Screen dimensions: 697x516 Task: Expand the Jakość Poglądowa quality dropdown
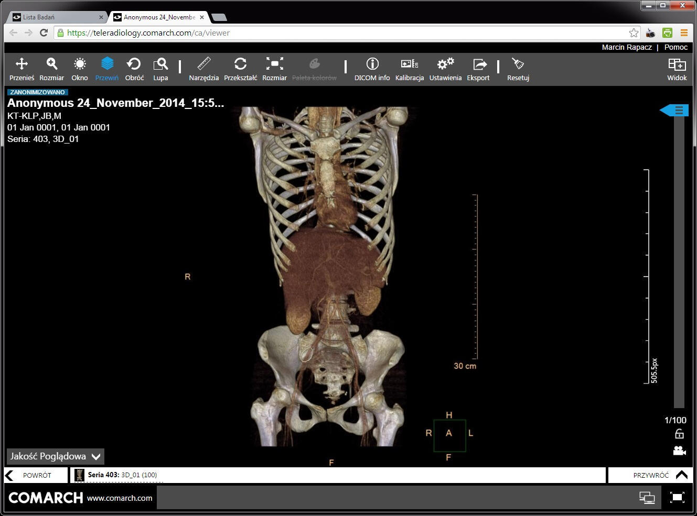[x=56, y=456]
